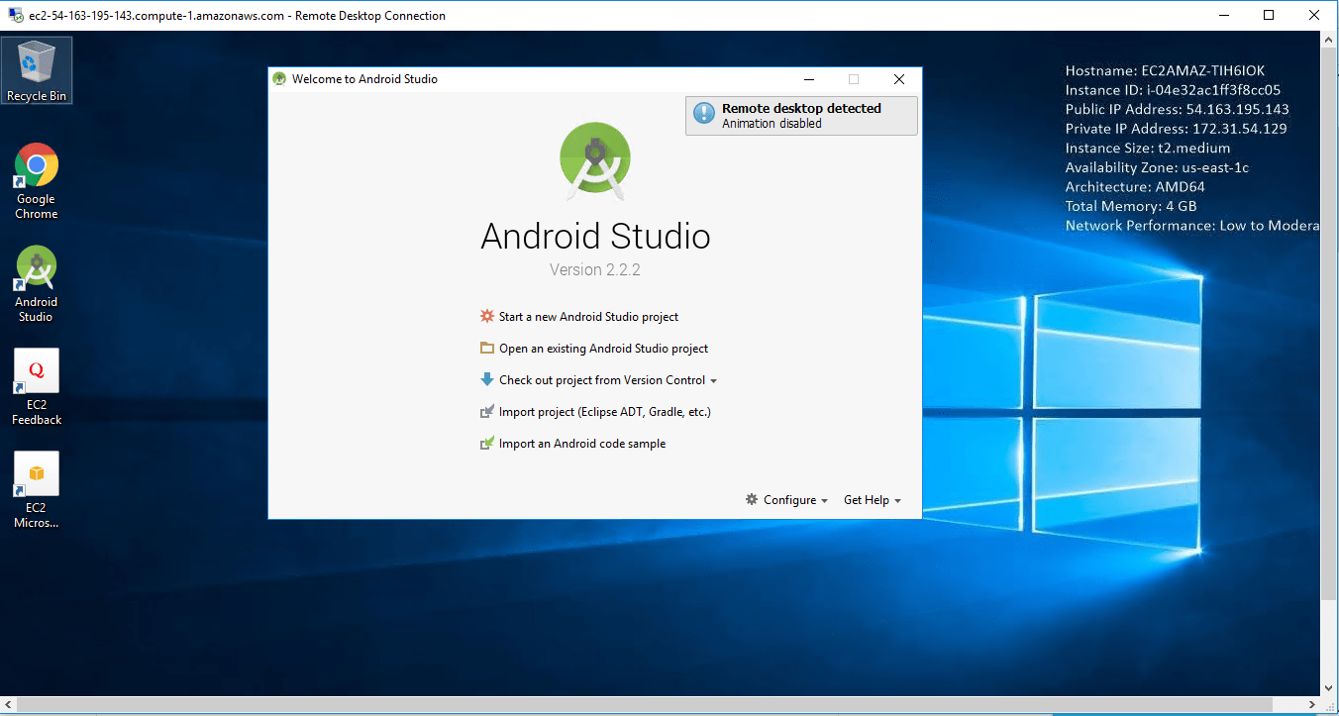Select Import project (Eclipse ADT, Gradle, etc.)
The image size is (1339, 716).
pyautogui.click(x=604, y=412)
